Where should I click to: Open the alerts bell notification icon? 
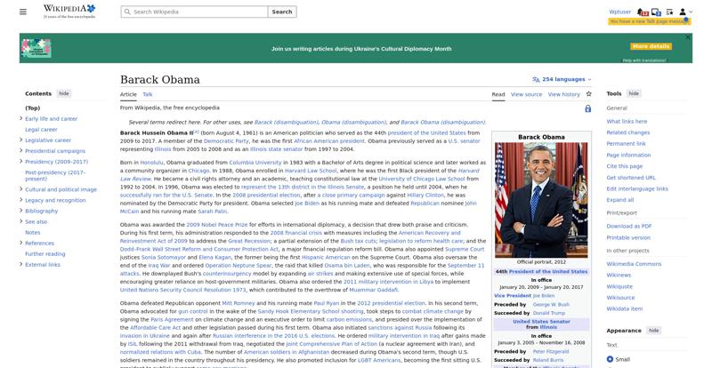[641, 12]
